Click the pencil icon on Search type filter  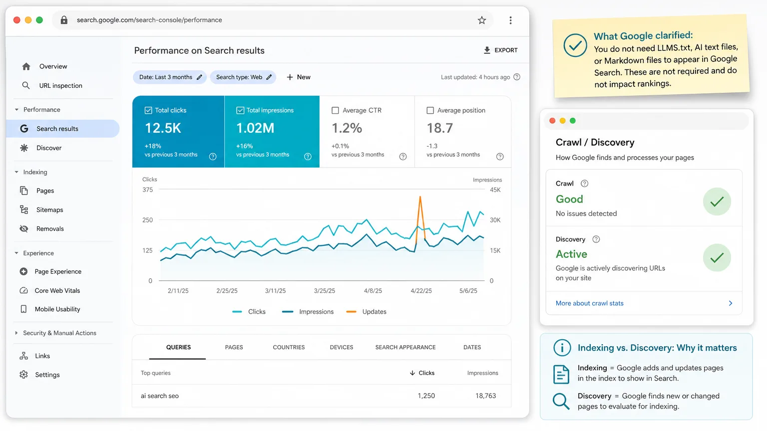pyautogui.click(x=269, y=77)
